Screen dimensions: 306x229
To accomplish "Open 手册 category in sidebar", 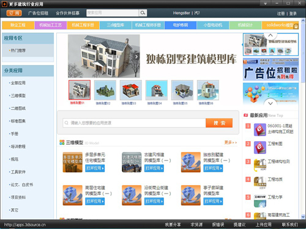I will [x=14, y=134].
